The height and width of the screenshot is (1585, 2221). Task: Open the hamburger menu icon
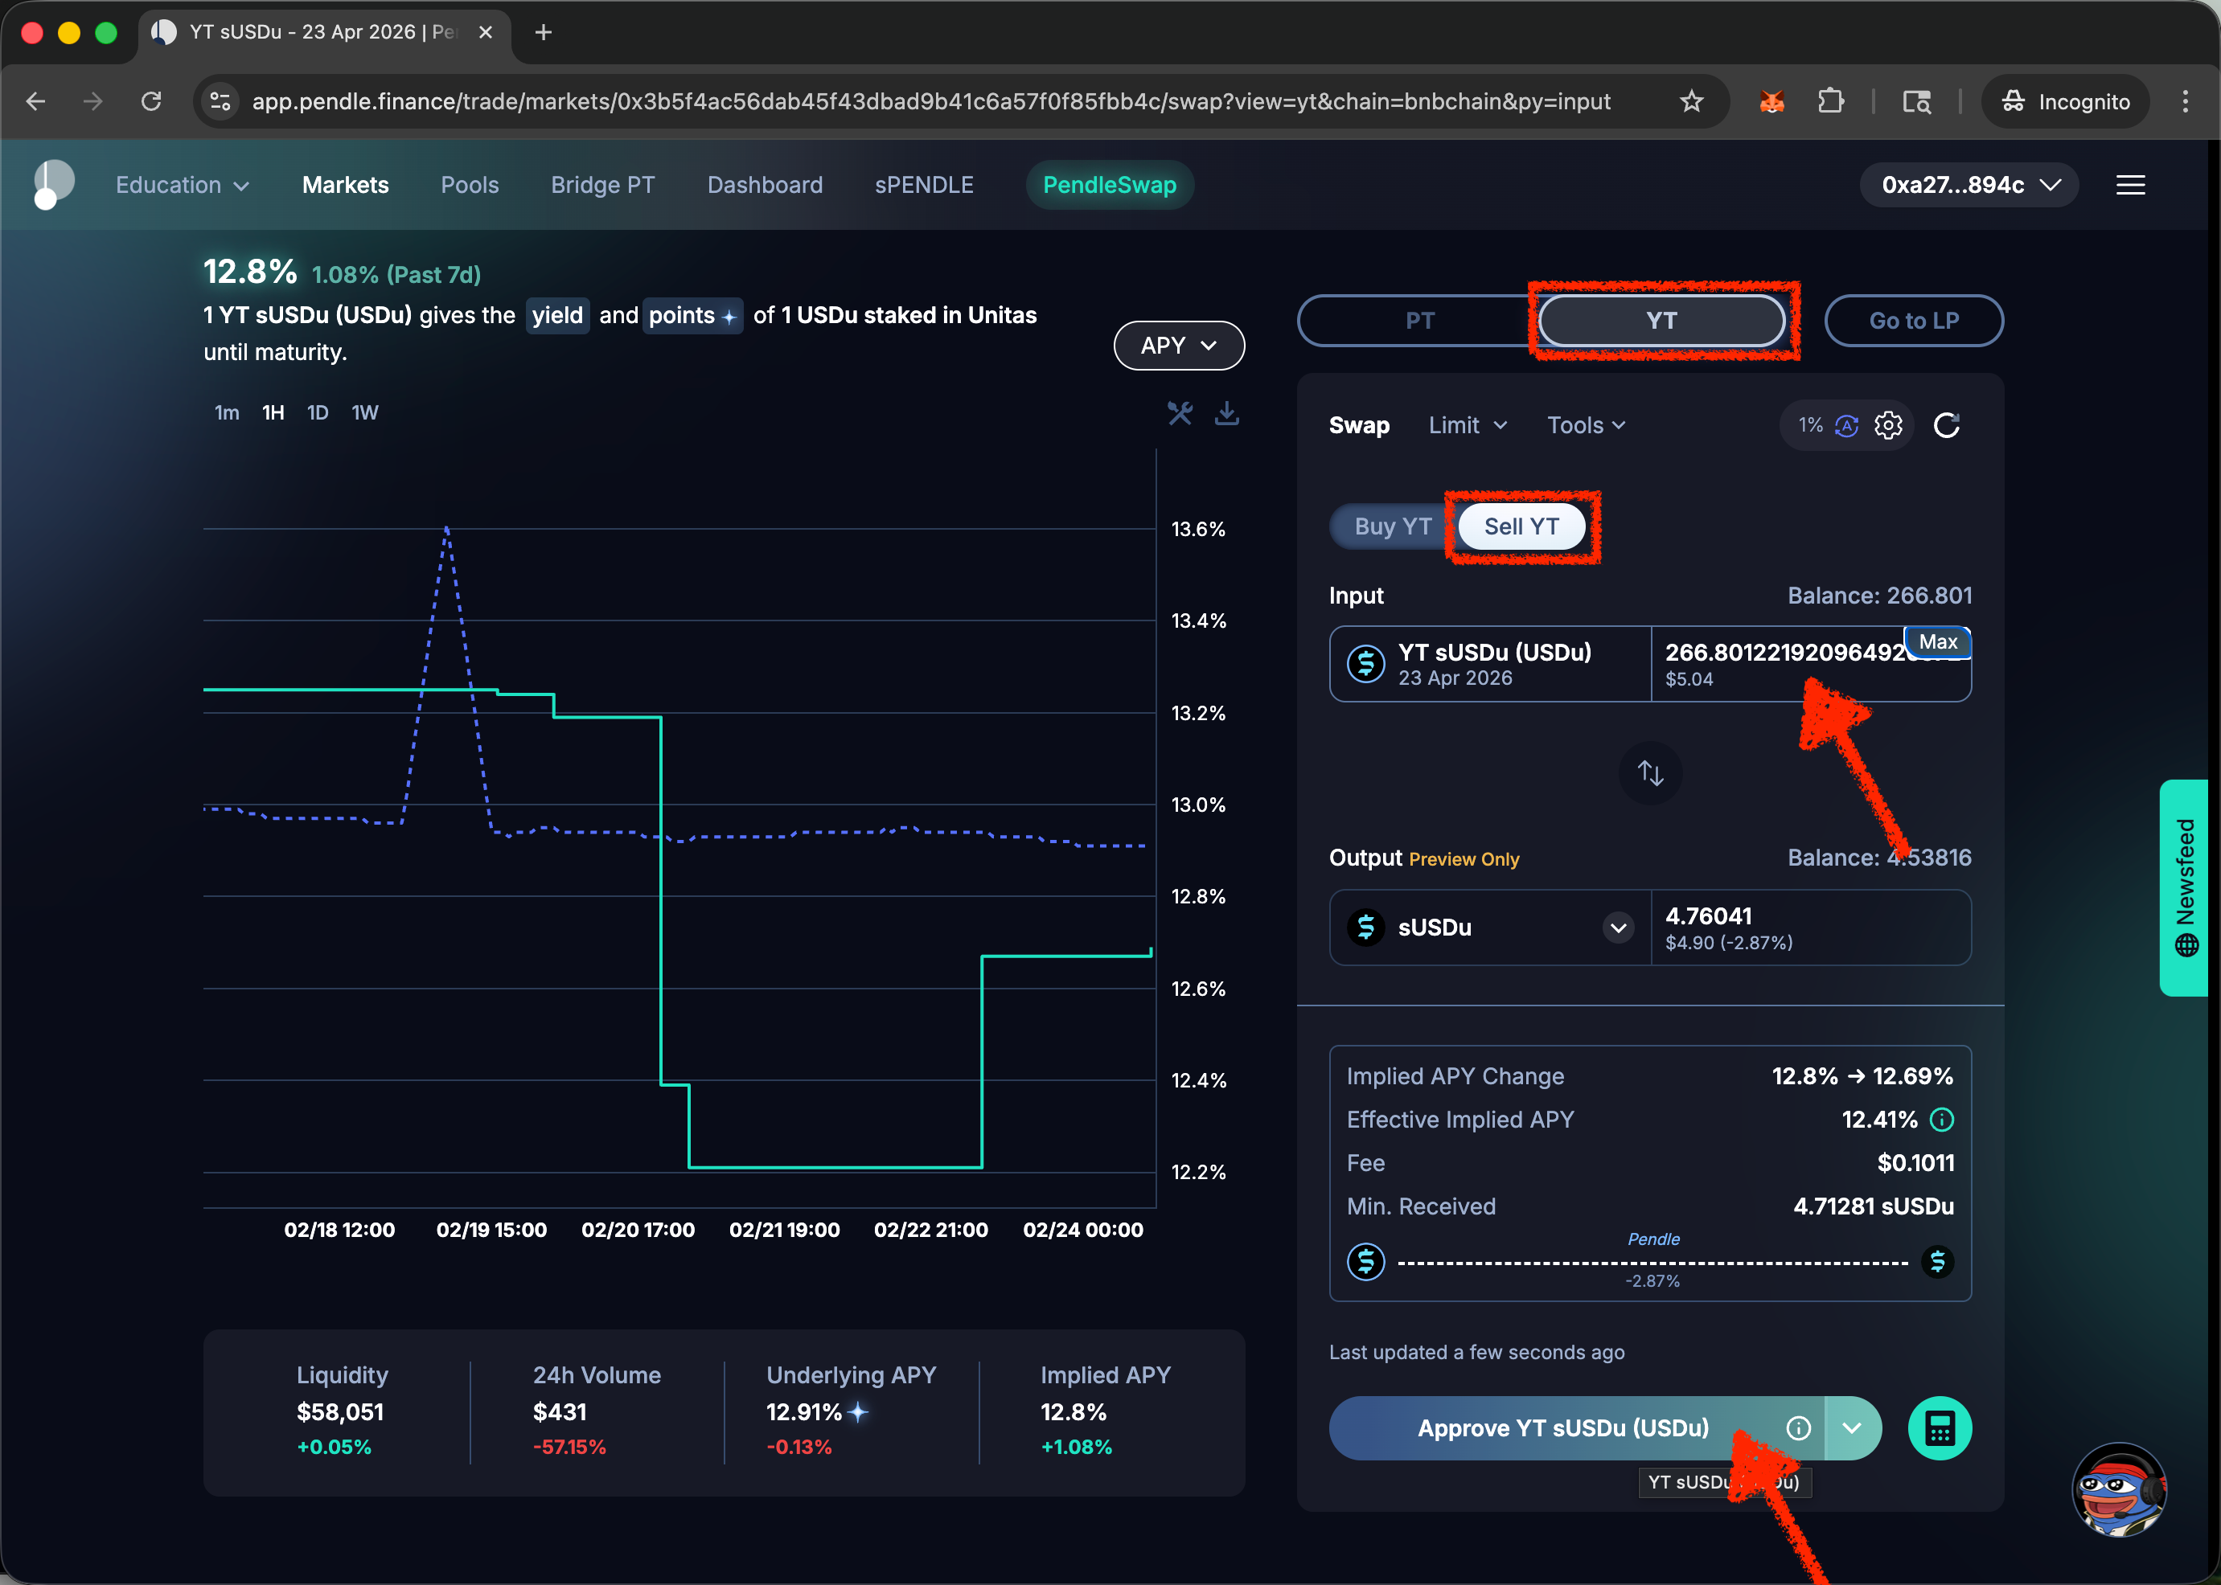click(x=2129, y=186)
